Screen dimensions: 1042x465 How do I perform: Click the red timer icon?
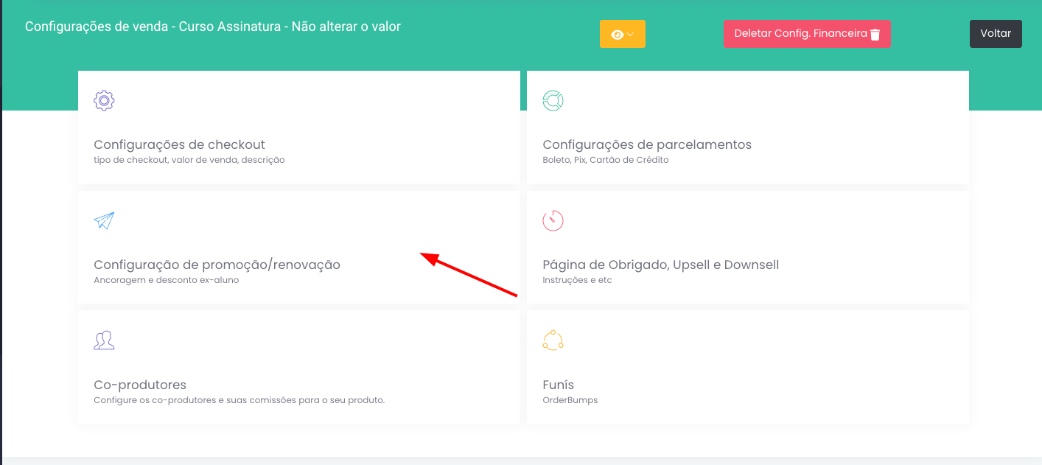point(553,220)
